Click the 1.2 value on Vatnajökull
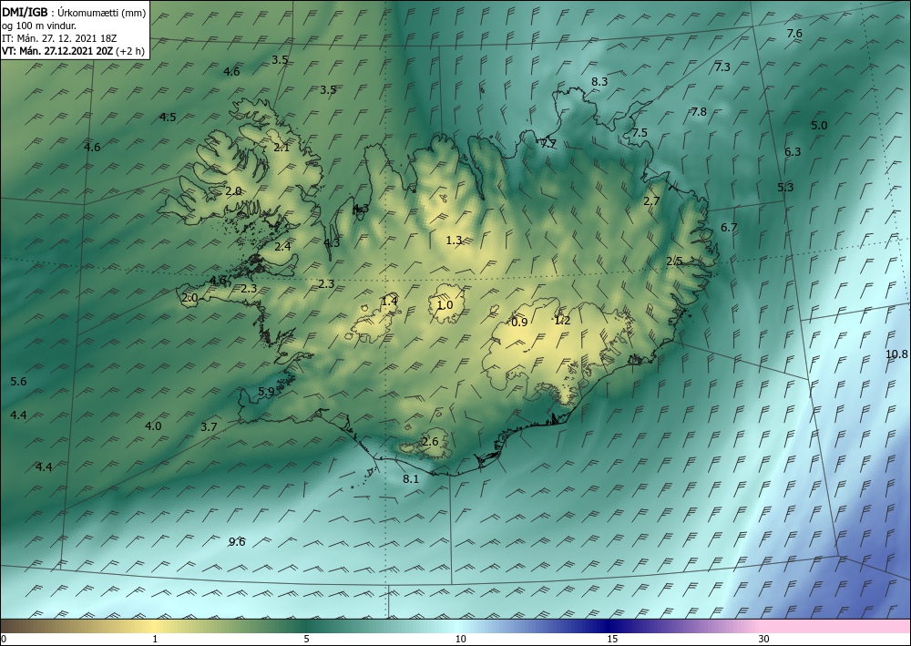Screen dimensions: 911x646 [562, 321]
